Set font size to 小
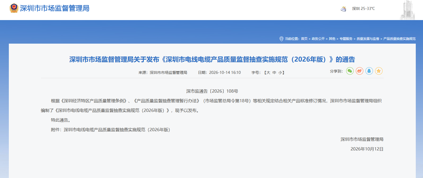The height and width of the screenshot is (178, 423). click(x=280, y=73)
